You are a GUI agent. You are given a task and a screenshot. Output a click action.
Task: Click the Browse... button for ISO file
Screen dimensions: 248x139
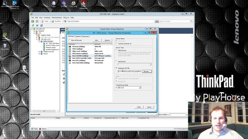click(147, 71)
